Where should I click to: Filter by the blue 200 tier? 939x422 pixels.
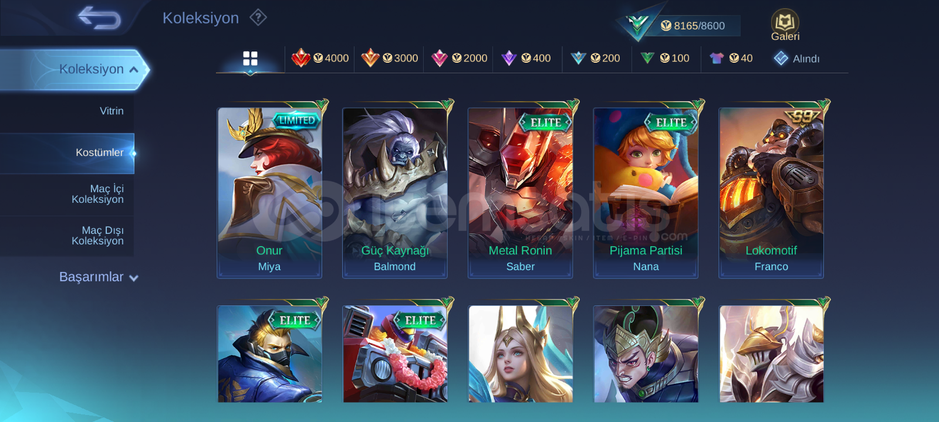(595, 58)
